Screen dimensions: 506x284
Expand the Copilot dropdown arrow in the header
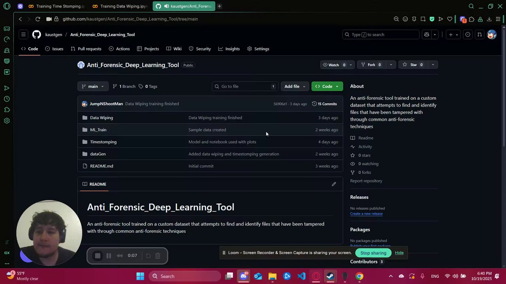point(435,35)
